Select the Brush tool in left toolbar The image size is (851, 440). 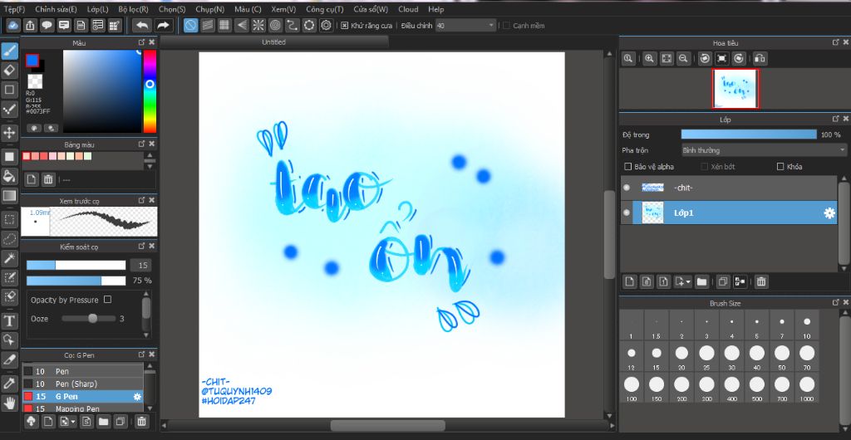click(x=10, y=51)
